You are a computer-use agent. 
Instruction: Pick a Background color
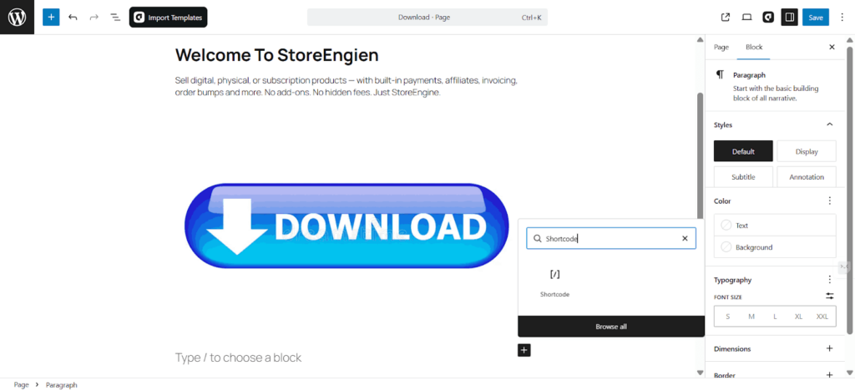(775, 247)
